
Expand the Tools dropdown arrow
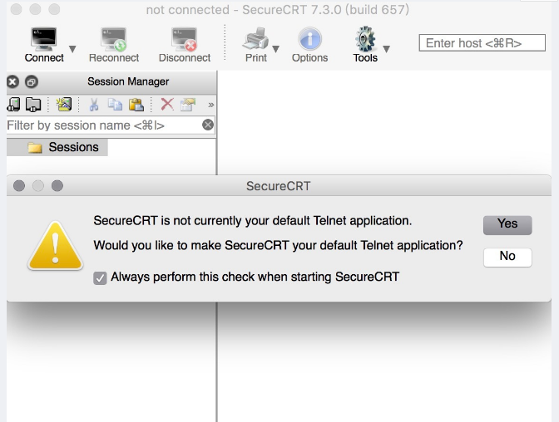[386, 49]
